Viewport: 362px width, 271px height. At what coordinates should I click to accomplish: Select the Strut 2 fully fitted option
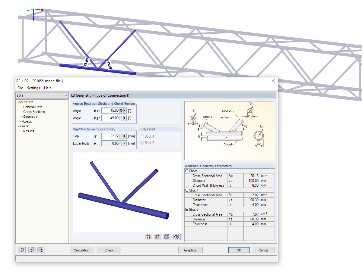[x=142, y=143]
